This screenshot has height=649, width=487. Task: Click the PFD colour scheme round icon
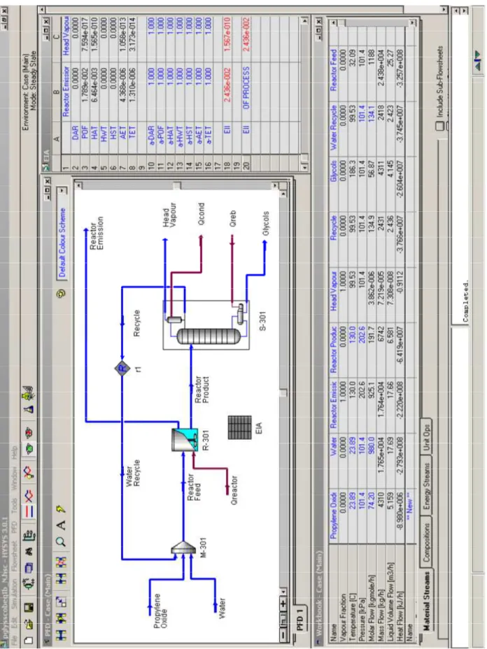(62, 294)
